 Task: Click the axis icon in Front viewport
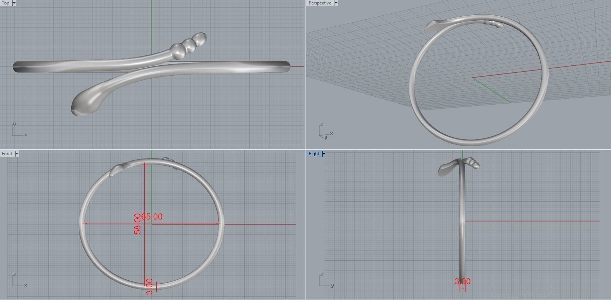coord(19,280)
